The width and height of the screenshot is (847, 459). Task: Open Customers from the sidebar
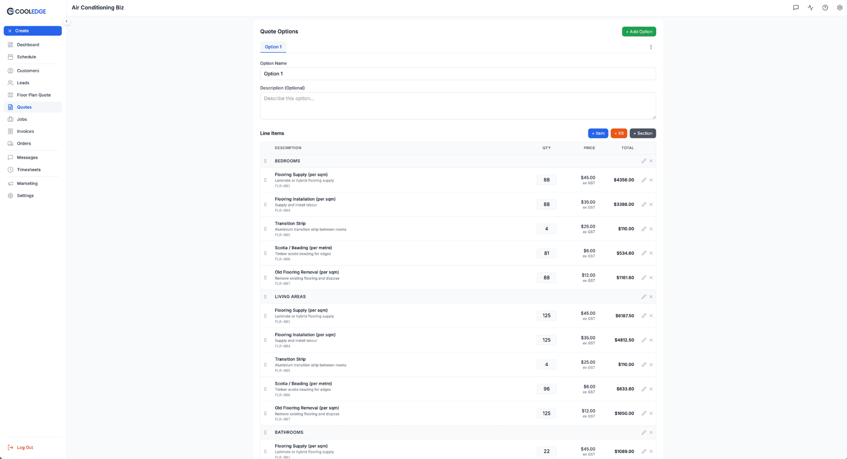click(x=28, y=70)
